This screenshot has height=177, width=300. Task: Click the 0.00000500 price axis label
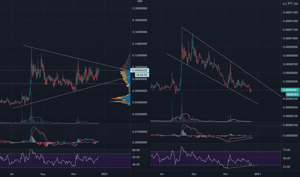coord(290,81)
